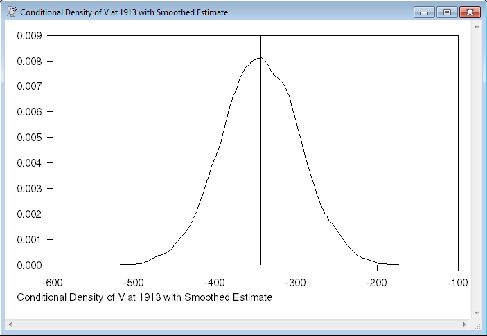
Task: Click the window title bar text
Action: coord(124,12)
